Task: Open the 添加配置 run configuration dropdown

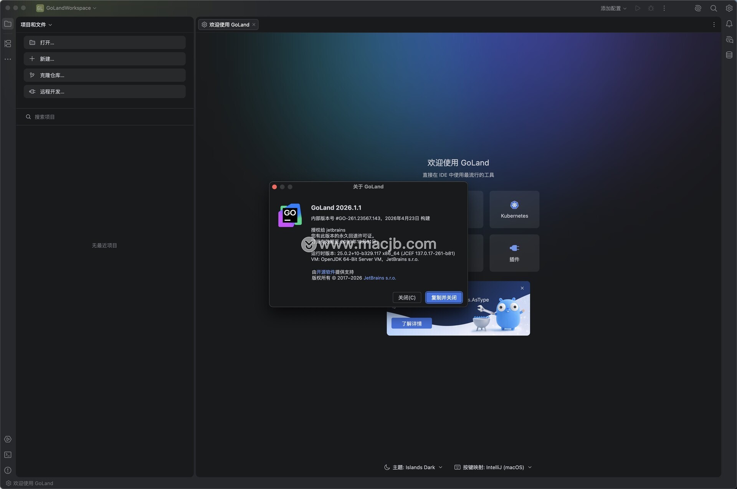Action: pos(613,8)
